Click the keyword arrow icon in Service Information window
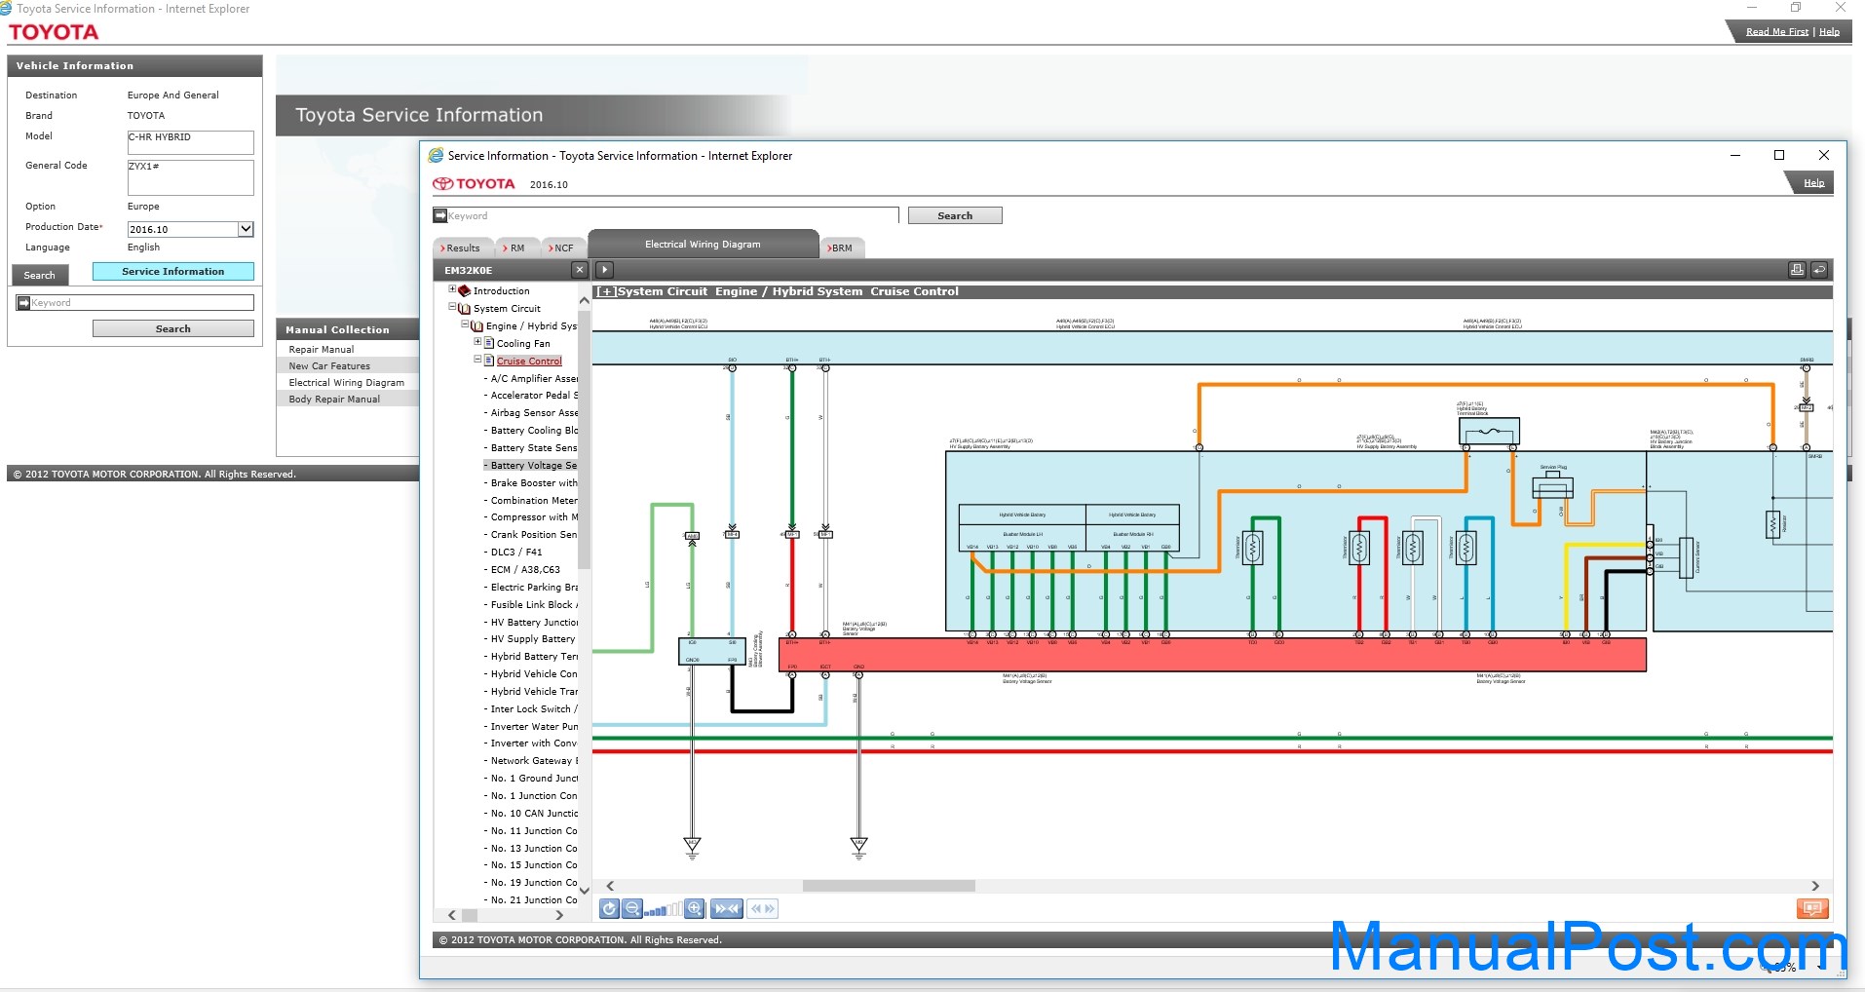Screen dimensions: 1865x992 point(440,215)
